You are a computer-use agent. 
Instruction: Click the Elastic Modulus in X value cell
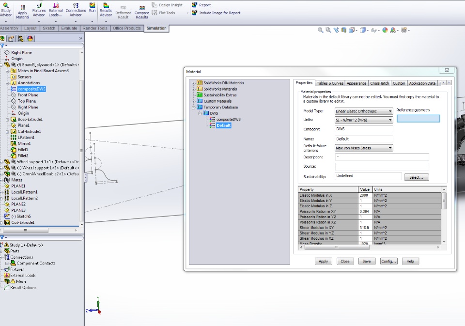(x=365, y=196)
